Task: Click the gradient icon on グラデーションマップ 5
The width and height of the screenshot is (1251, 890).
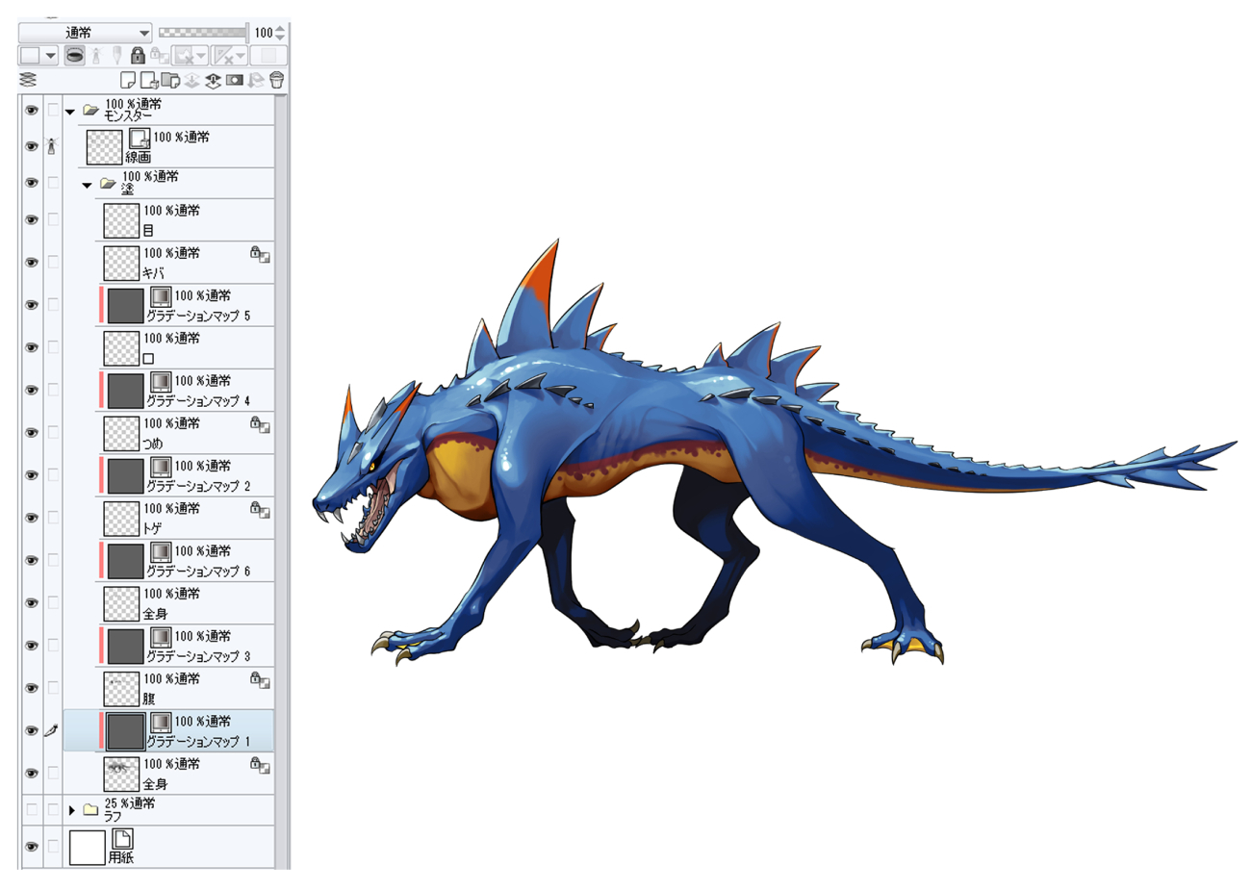Action: tap(161, 296)
